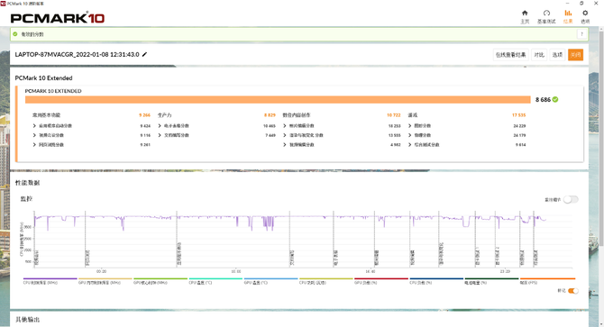Go to the Home (主页) icon
This screenshot has height=327, width=604.
(525, 14)
